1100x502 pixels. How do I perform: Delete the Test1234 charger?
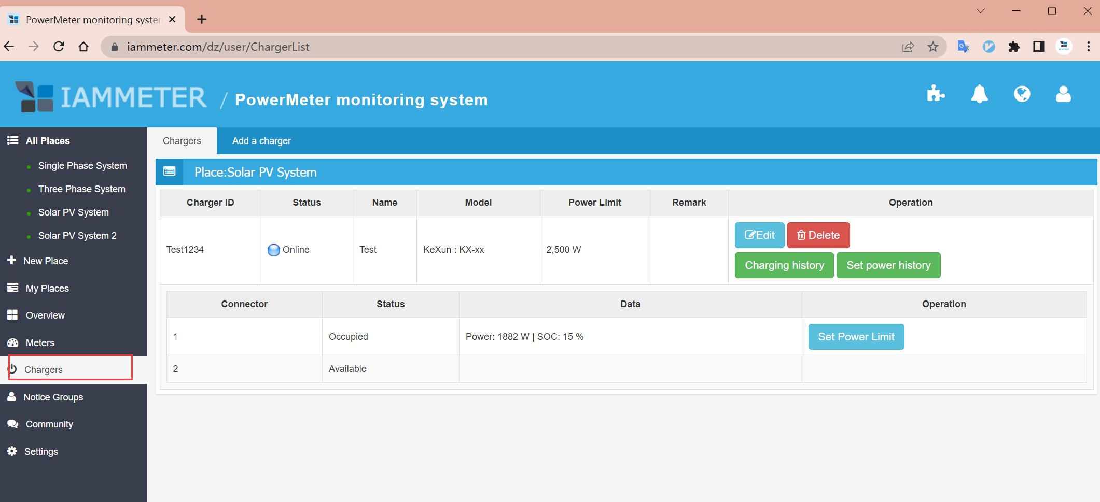[818, 235]
